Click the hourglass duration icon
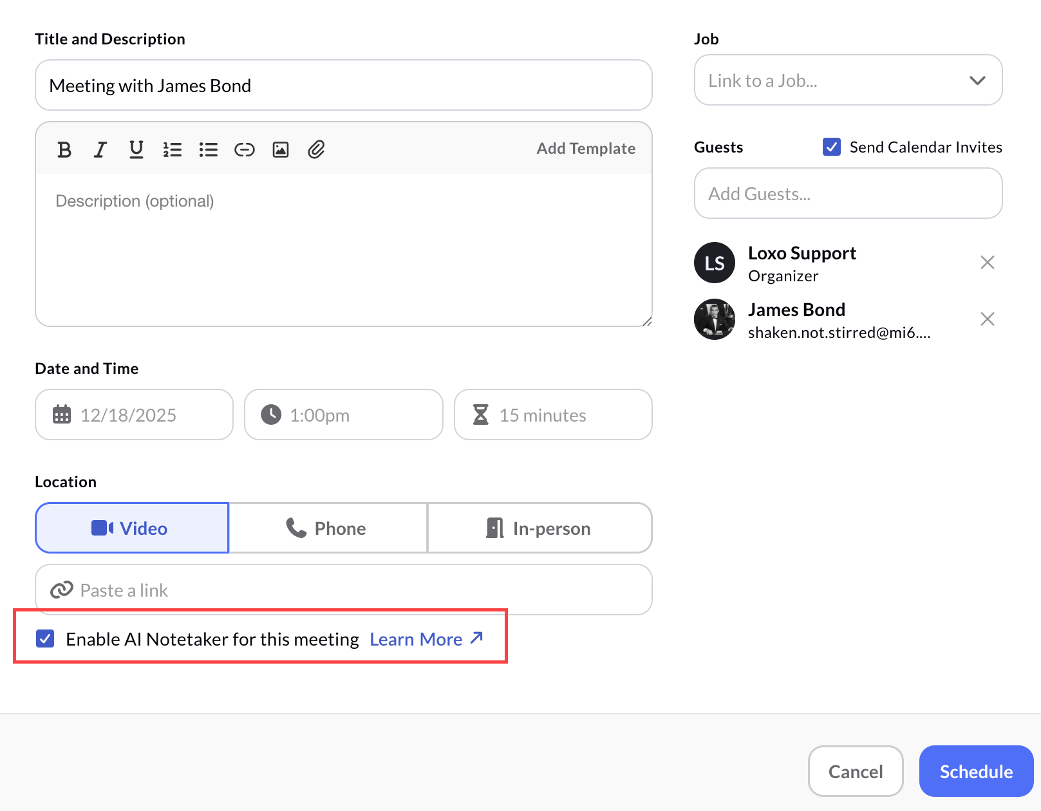This screenshot has height=811, width=1041. [x=481, y=415]
